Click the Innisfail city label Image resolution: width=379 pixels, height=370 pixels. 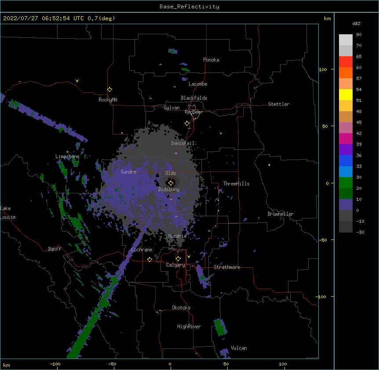[x=183, y=143]
